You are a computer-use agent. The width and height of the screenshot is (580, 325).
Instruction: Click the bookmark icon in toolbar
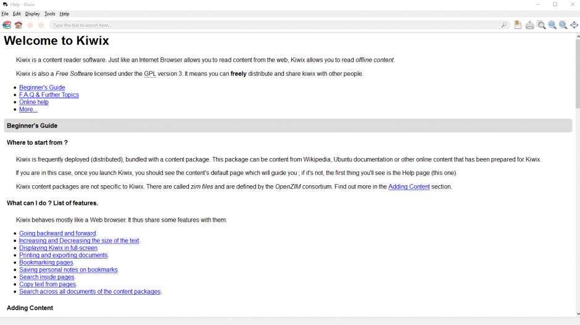(518, 25)
